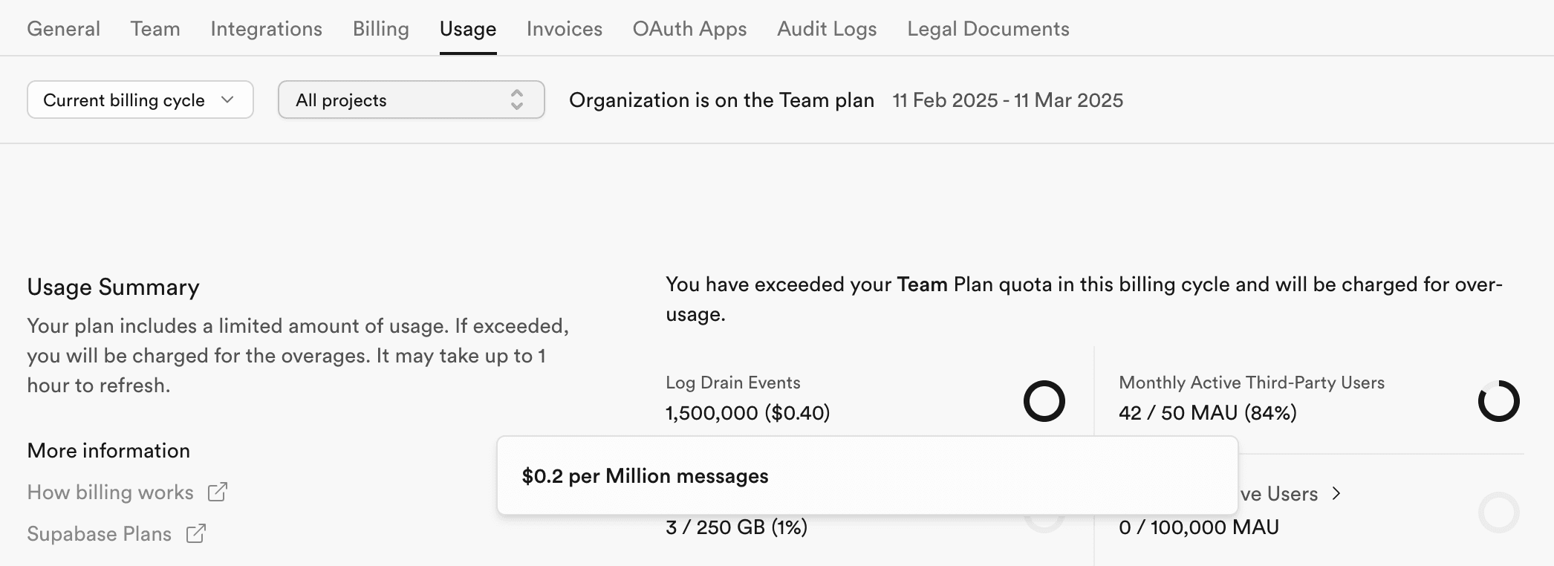This screenshot has width=1554, height=566.
Task: Click external link icon next to Supabase Plans
Action: pos(196,533)
